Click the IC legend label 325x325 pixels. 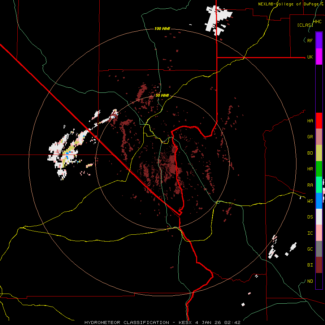tap(310, 233)
